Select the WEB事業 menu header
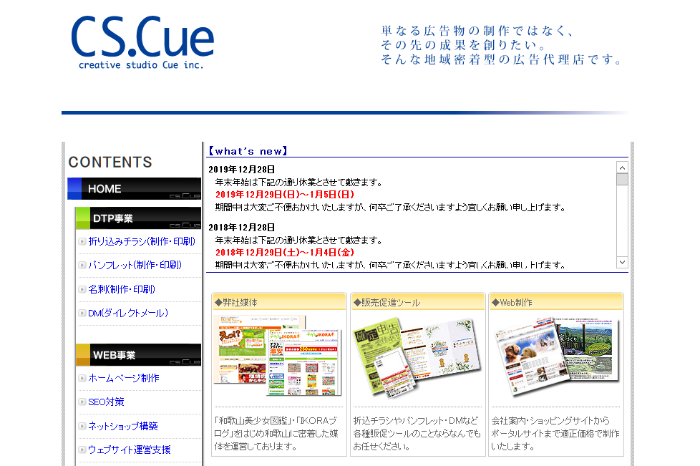 point(137,355)
